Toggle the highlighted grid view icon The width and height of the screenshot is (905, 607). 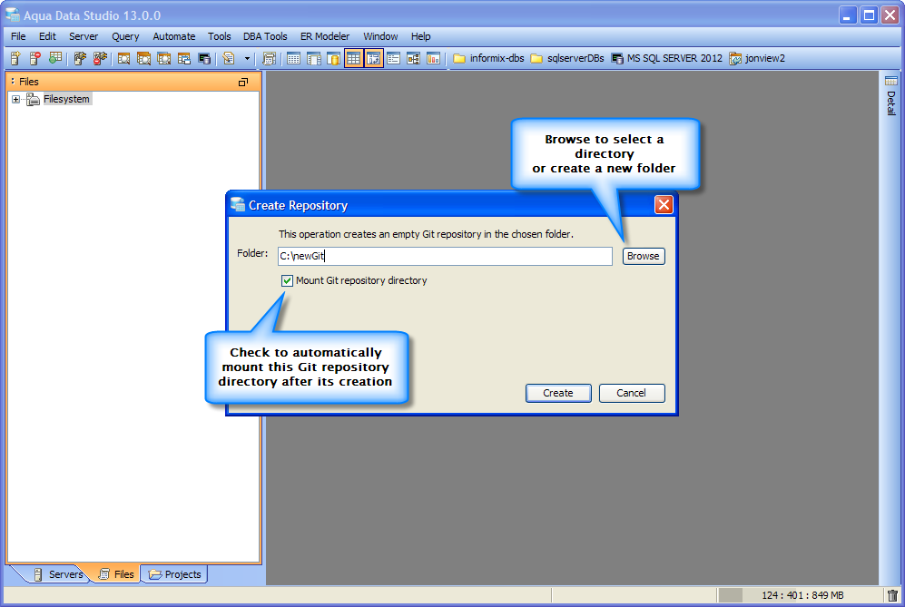tap(353, 58)
